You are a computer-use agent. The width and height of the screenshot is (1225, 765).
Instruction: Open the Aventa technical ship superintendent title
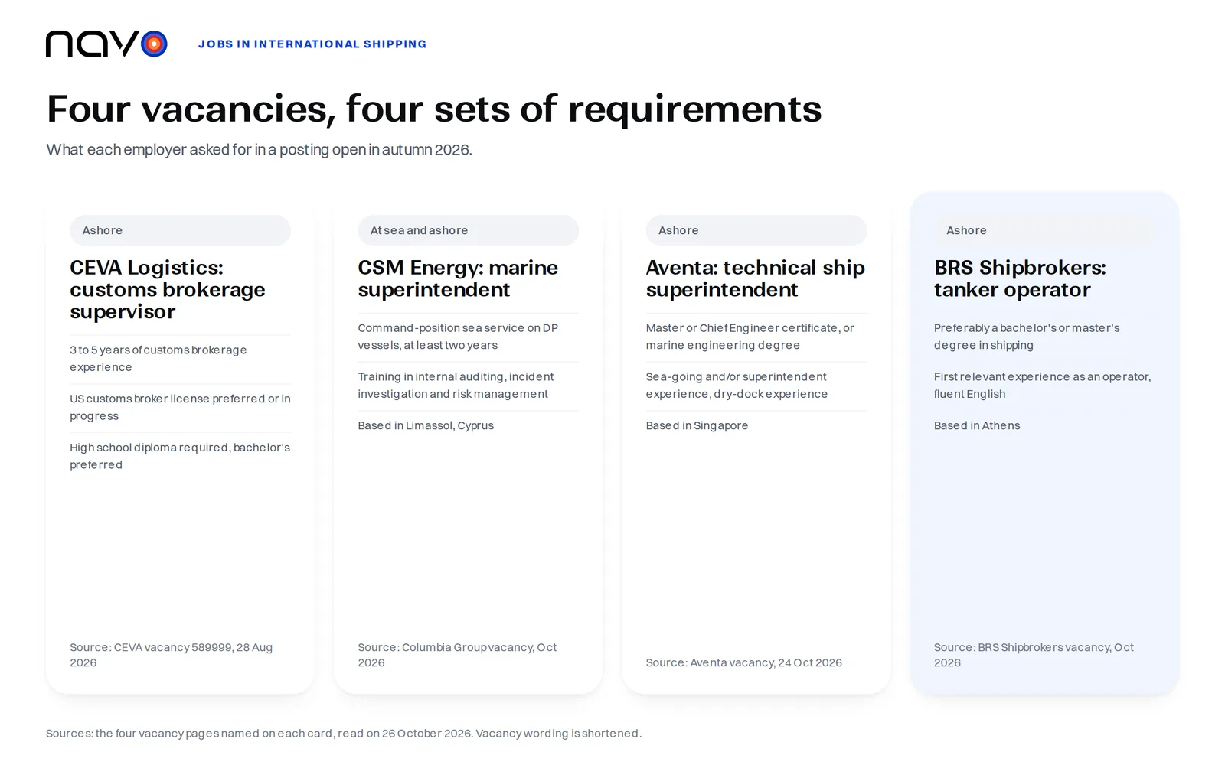click(x=755, y=278)
